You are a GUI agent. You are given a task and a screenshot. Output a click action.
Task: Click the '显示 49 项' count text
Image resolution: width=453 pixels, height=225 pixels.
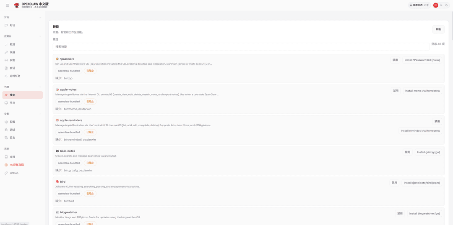[x=437, y=44]
